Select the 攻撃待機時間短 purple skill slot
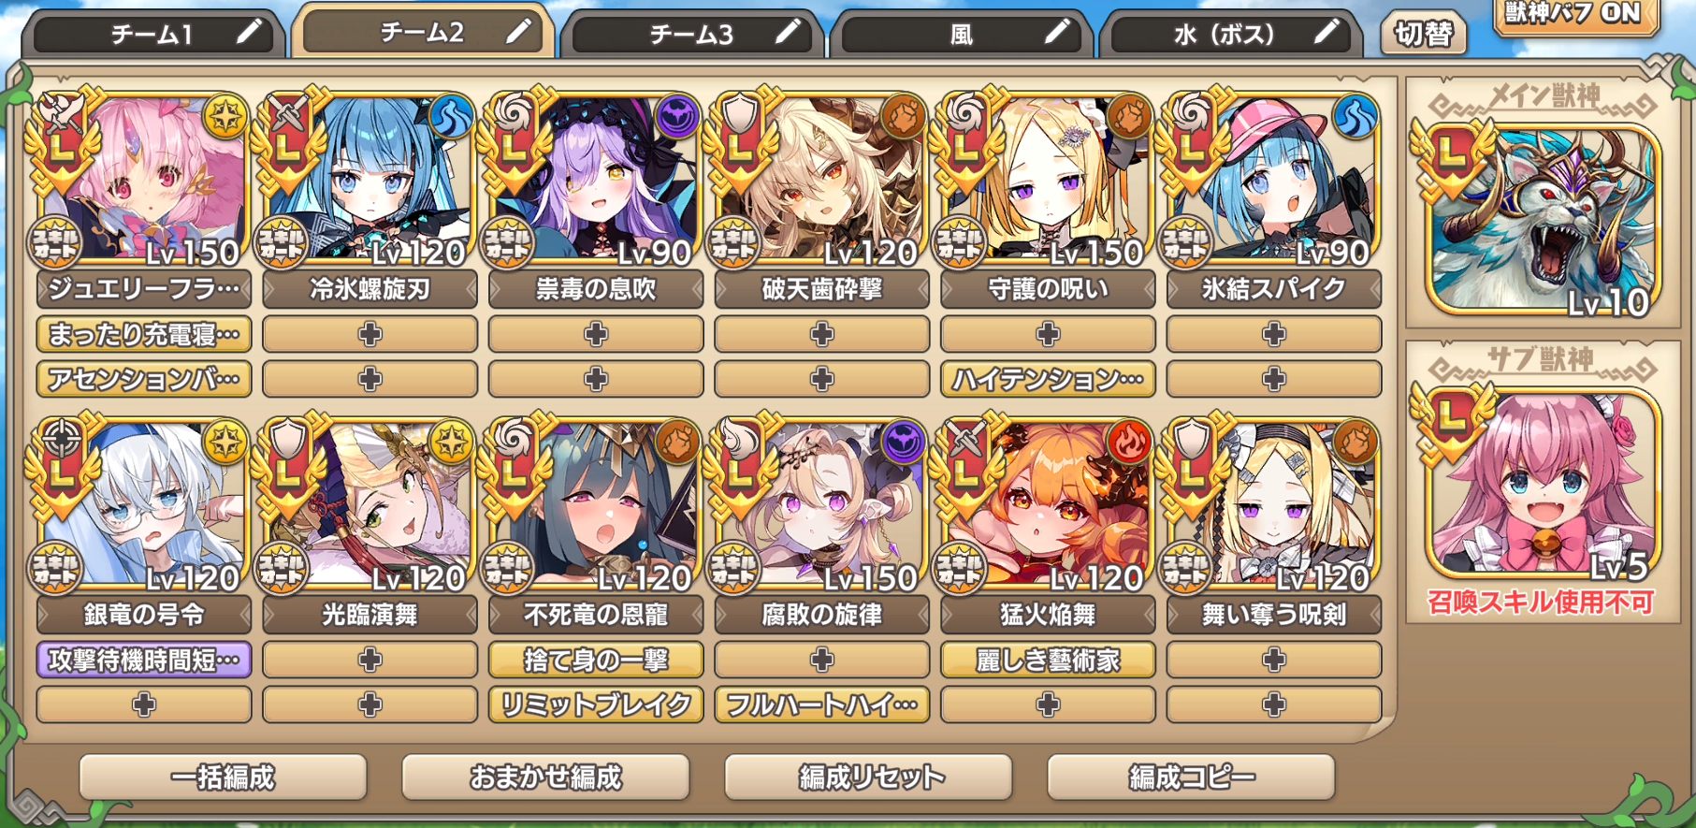Viewport: 1696px width, 828px height. [x=144, y=660]
